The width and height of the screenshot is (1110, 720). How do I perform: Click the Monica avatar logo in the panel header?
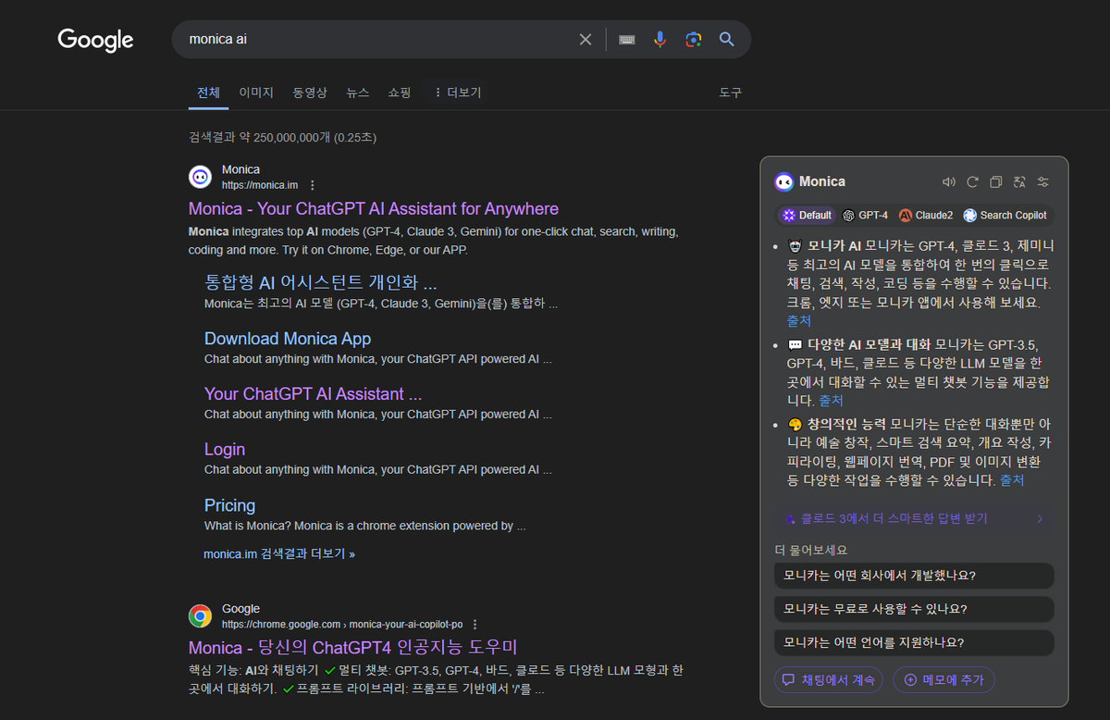(x=784, y=182)
